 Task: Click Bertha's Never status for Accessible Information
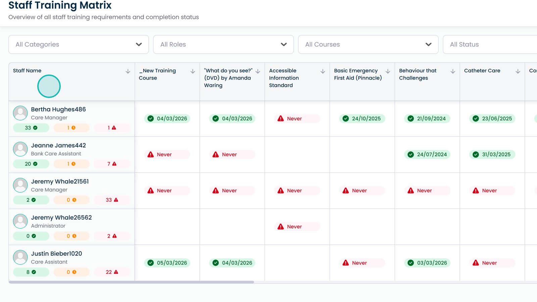point(294,119)
